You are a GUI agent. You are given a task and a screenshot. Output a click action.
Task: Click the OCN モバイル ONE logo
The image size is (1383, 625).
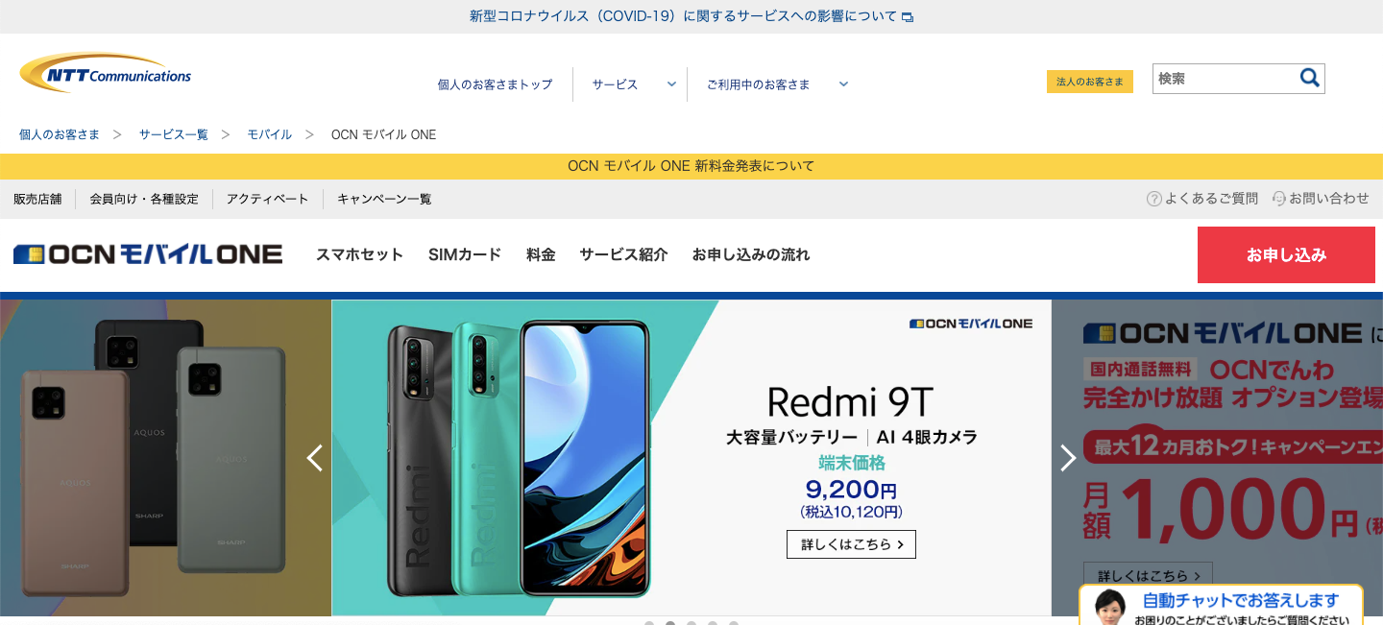pyautogui.click(x=148, y=254)
